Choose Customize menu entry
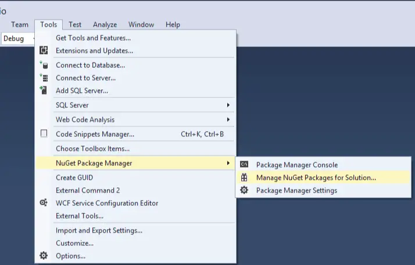Viewport: 415px width, 265px height. (x=135, y=243)
